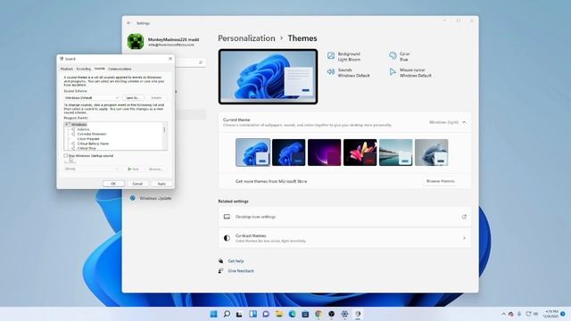Select Close Program event

[x=88, y=139]
